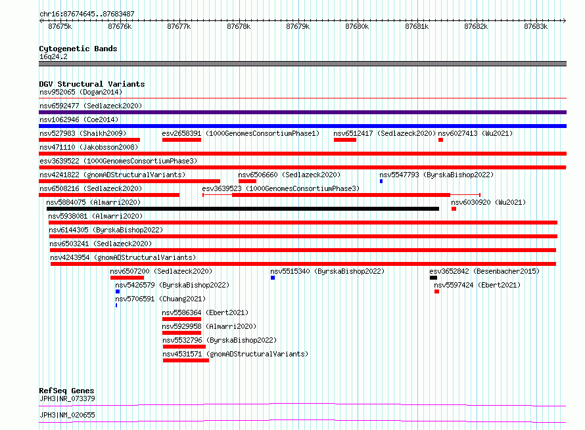Select the purple nsv6592477 variant bar
Screen dimensions: 585x430
(x=302, y=112)
